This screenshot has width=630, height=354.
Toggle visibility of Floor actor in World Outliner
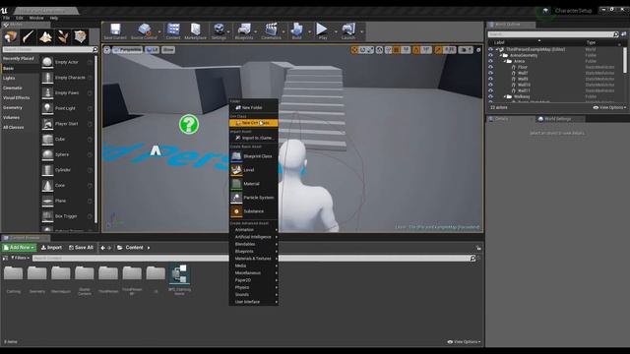490,67
